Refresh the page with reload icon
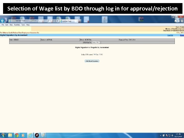Viewport: 184px width, 138px height. 55,21
